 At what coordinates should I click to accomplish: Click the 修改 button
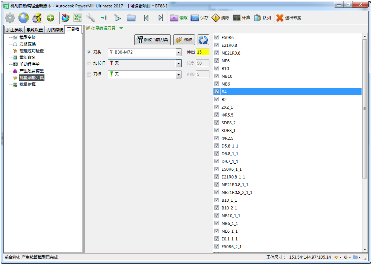184,40
